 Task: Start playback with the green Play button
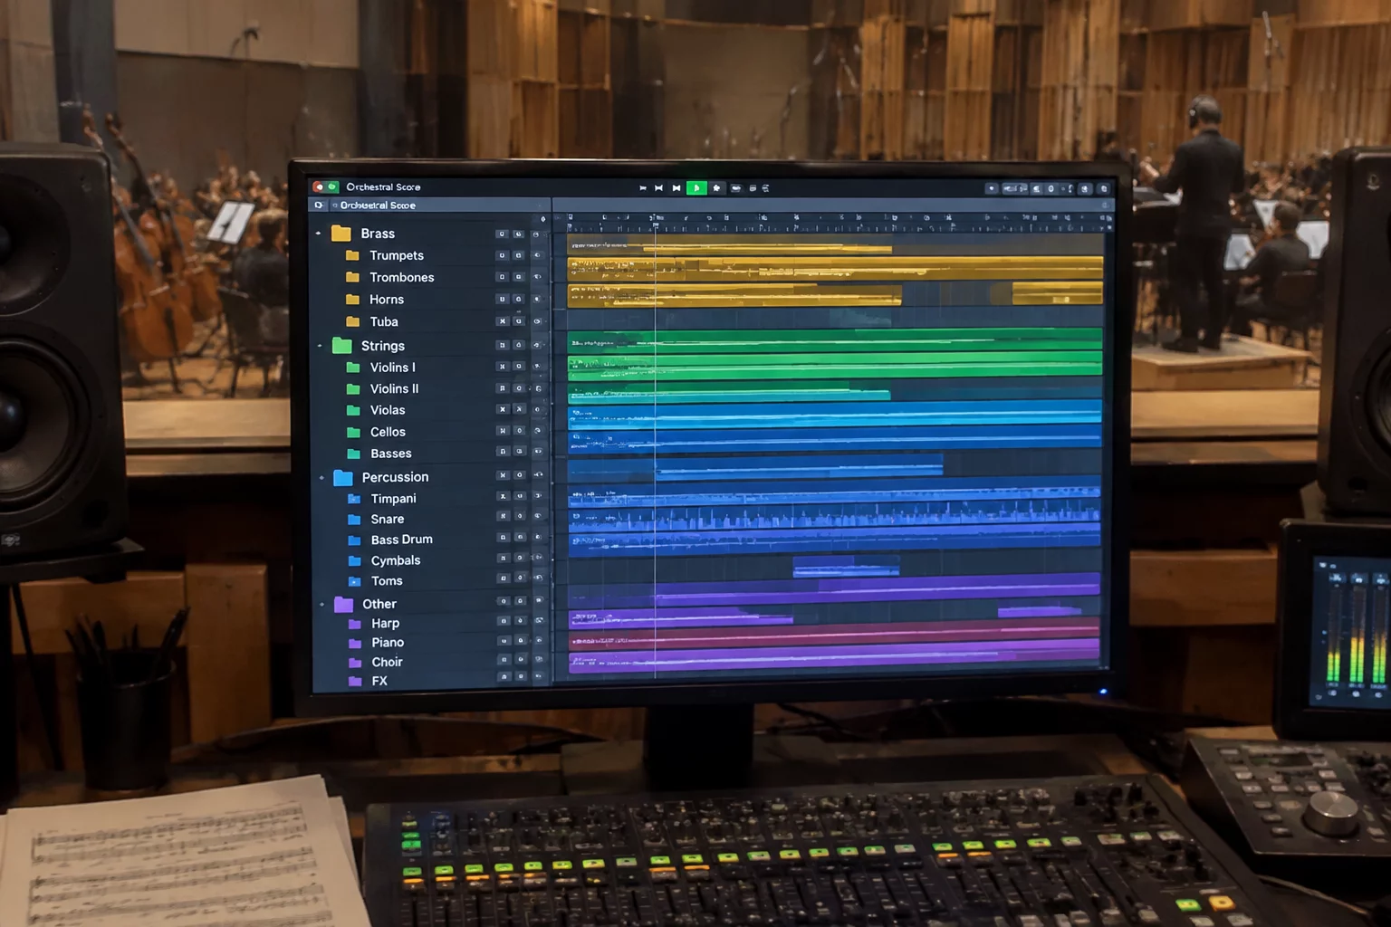point(696,188)
